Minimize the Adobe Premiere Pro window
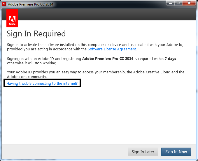 point(171,3)
